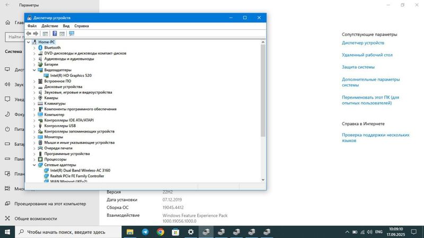The width and height of the screenshot is (424, 238).
Task: Click the Контроллеры USB plug icon
Action: [x=40, y=126]
